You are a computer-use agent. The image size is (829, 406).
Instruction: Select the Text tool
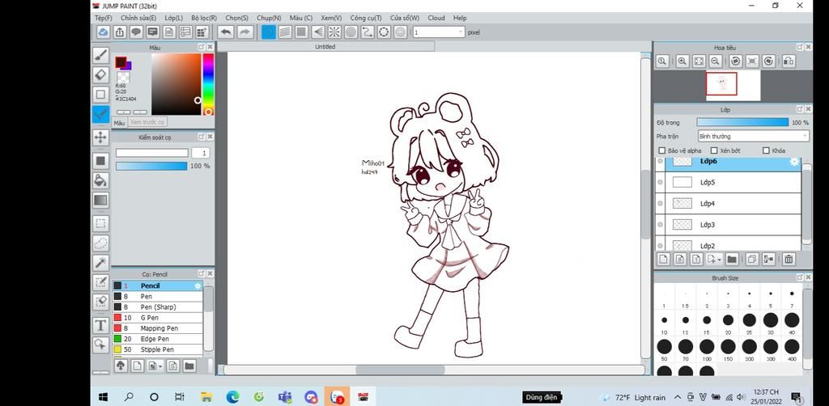pyautogui.click(x=100, y=325)
